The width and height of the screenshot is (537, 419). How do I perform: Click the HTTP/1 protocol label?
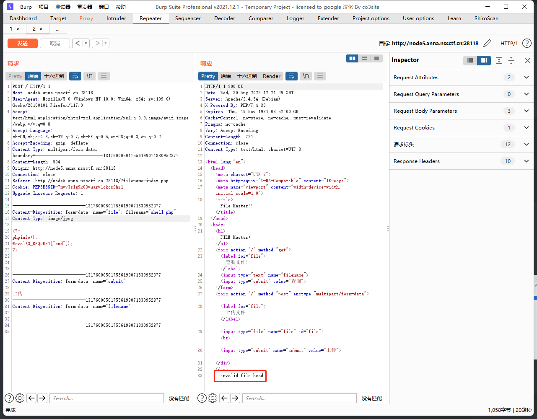tap(509, 43)
